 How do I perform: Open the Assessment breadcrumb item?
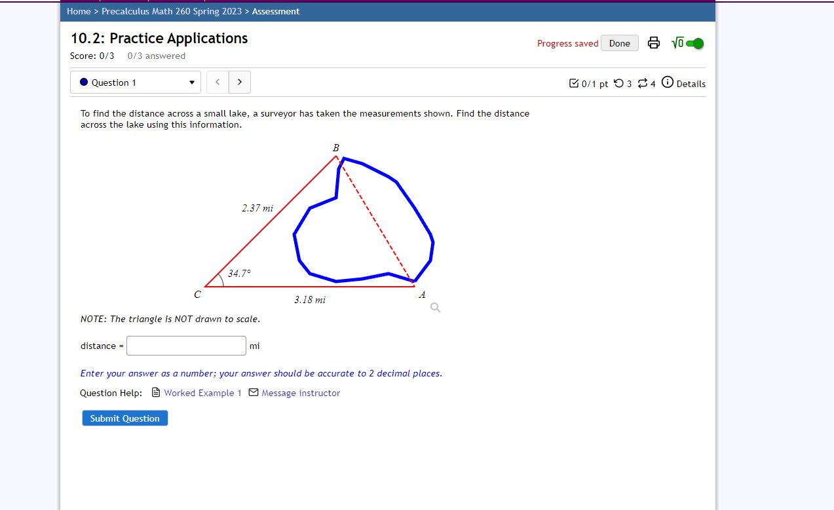coord(276,11)
